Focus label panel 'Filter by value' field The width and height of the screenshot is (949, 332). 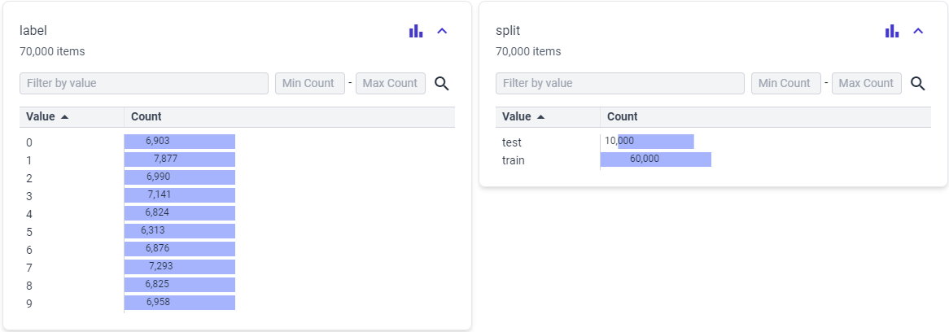tap(144, 83)
